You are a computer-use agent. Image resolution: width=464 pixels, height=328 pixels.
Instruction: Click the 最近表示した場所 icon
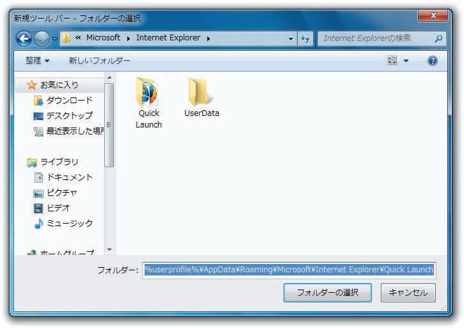point(38,131)
